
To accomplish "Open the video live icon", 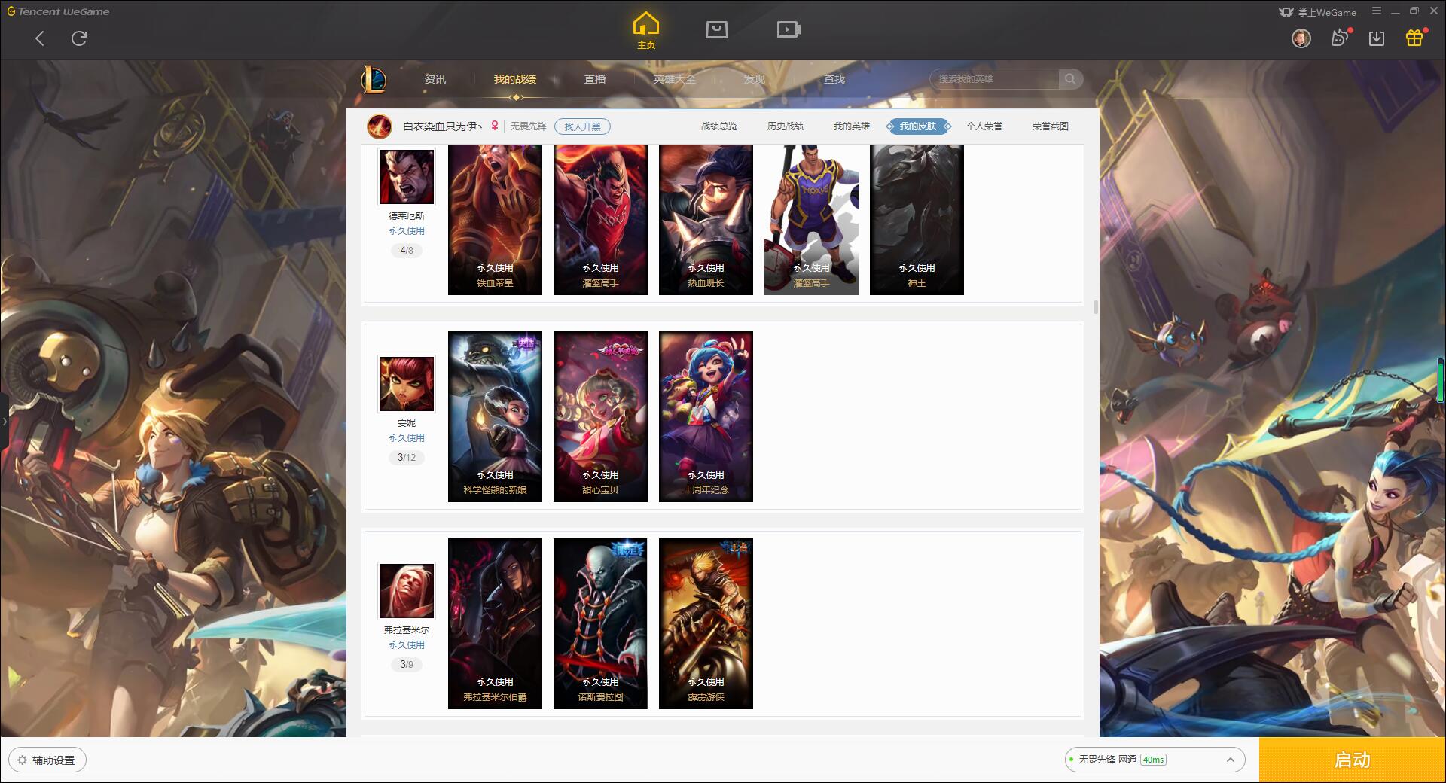I will [x=789, y=29].
